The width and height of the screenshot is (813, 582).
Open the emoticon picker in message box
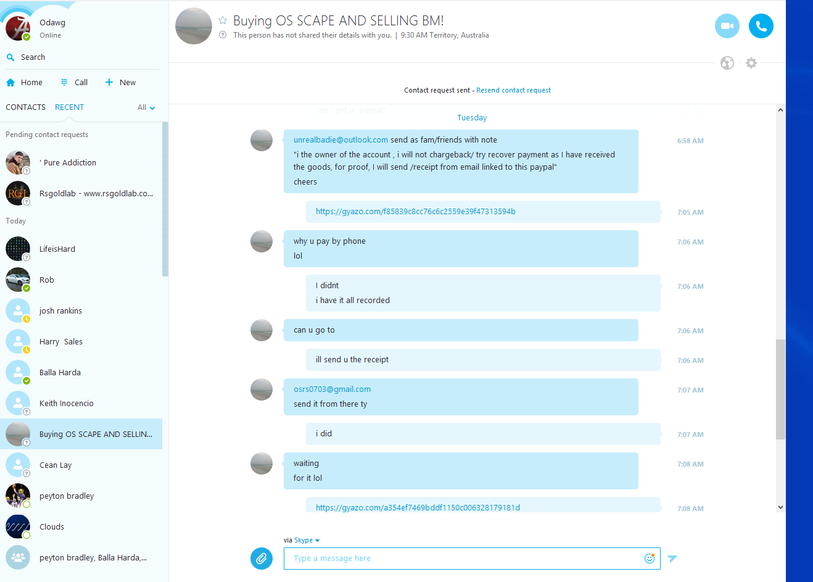[x=649, y=559]
